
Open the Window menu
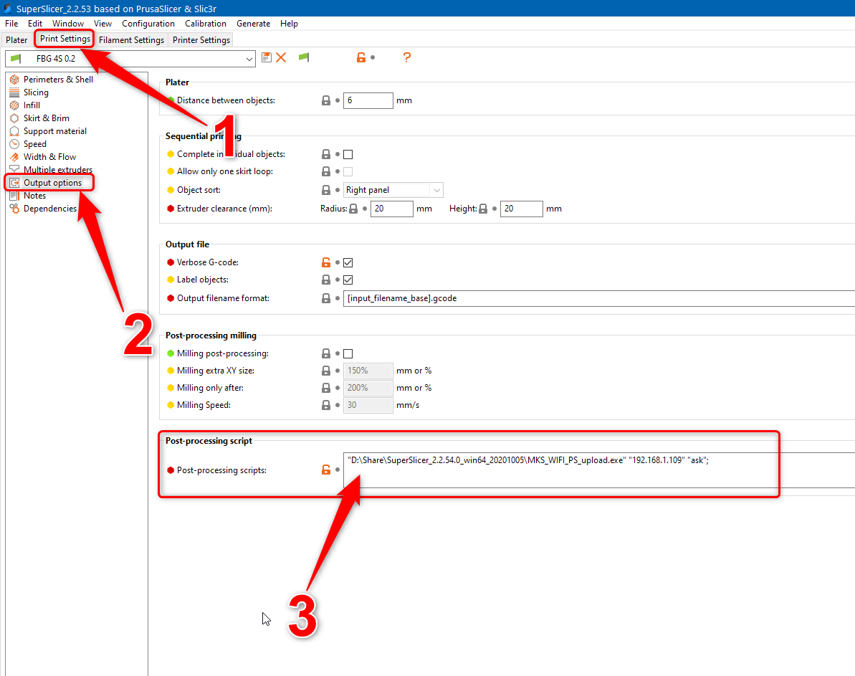[68, 24]
